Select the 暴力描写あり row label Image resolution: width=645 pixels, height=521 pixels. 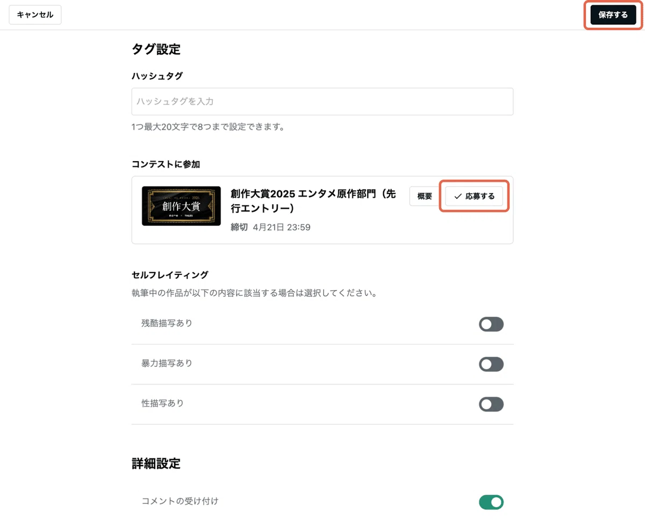point(167,363)
